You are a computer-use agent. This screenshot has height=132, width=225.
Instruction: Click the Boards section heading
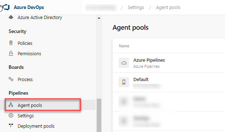coord(16,67)
